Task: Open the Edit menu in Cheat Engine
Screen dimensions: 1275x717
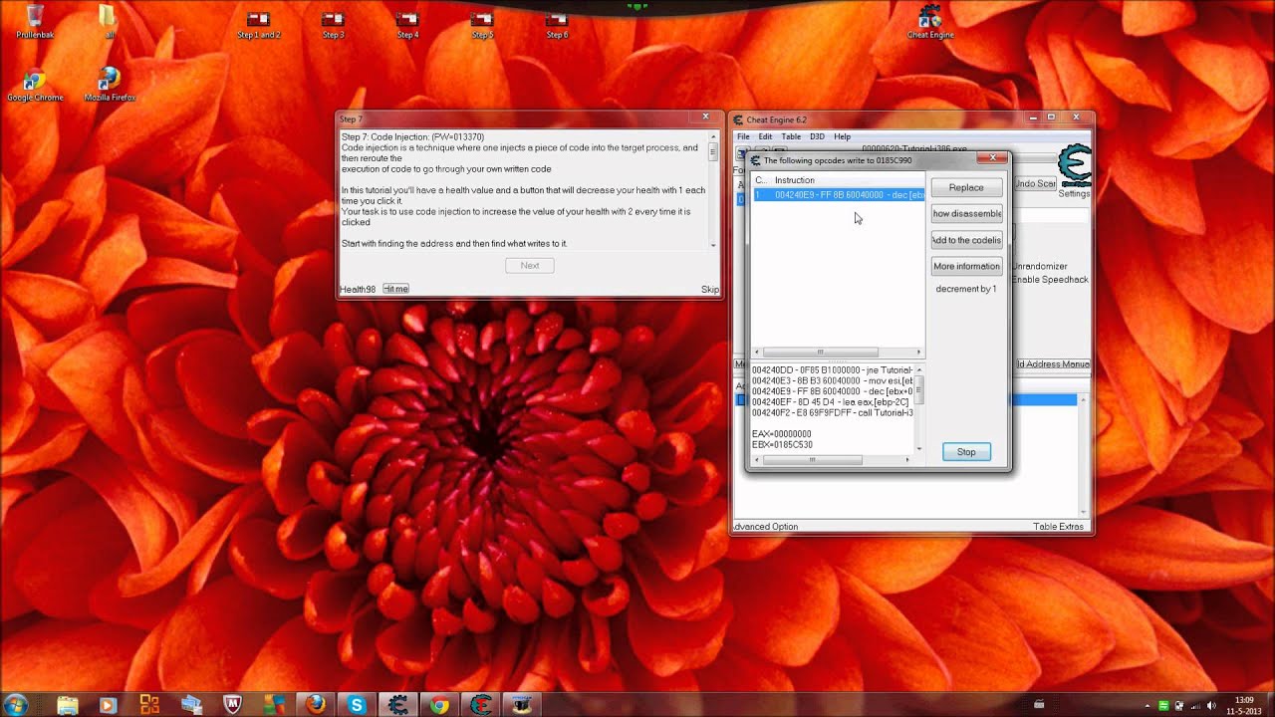Action: [x=765, y=136]
